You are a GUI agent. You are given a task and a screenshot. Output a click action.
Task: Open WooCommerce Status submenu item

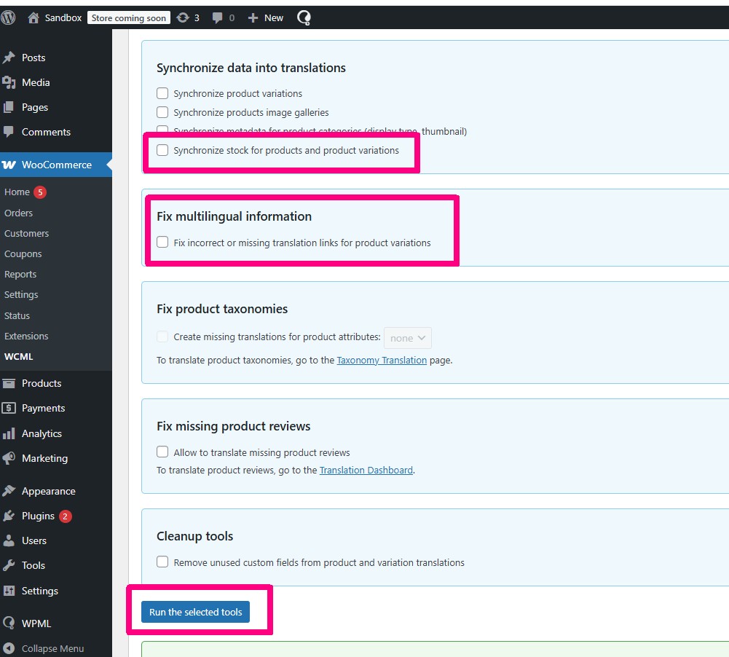tap(17, 315)
